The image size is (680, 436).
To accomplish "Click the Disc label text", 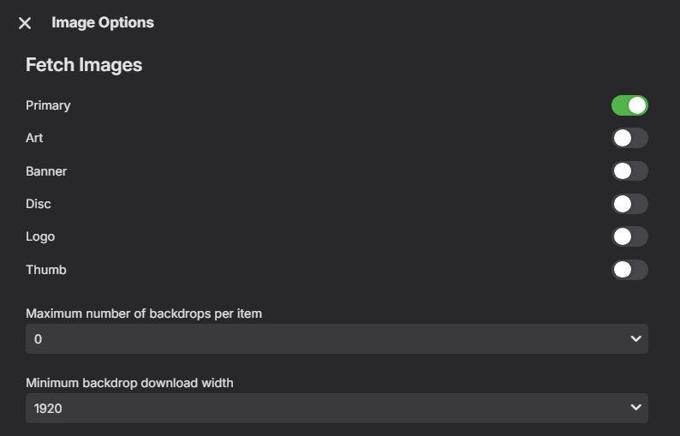I will (39, 204).
